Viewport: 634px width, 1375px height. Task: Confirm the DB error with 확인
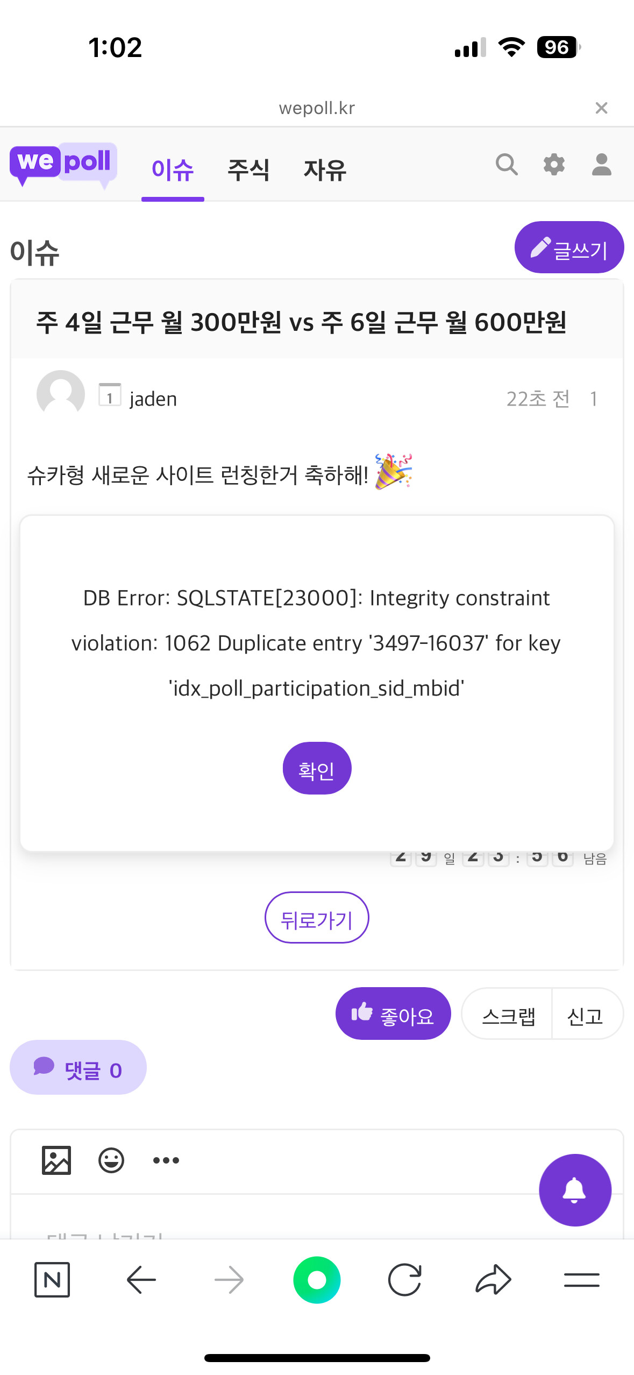click(x=317, y=768)
